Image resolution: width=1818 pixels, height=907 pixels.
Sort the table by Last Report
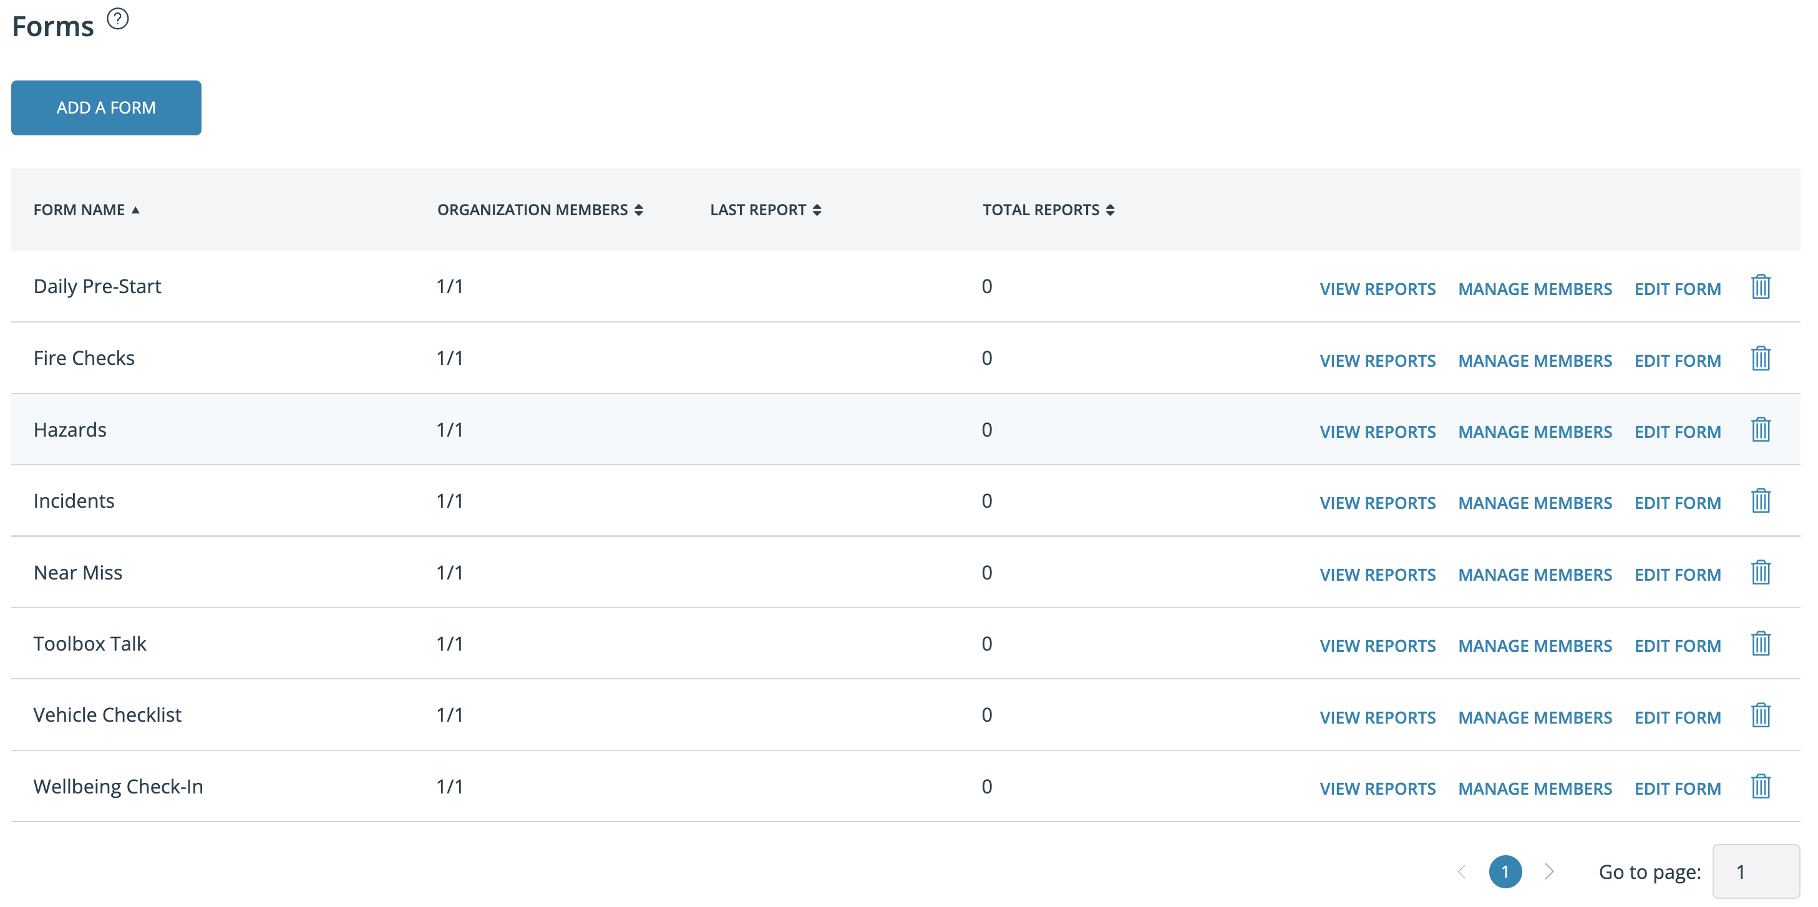click(766, 210)
